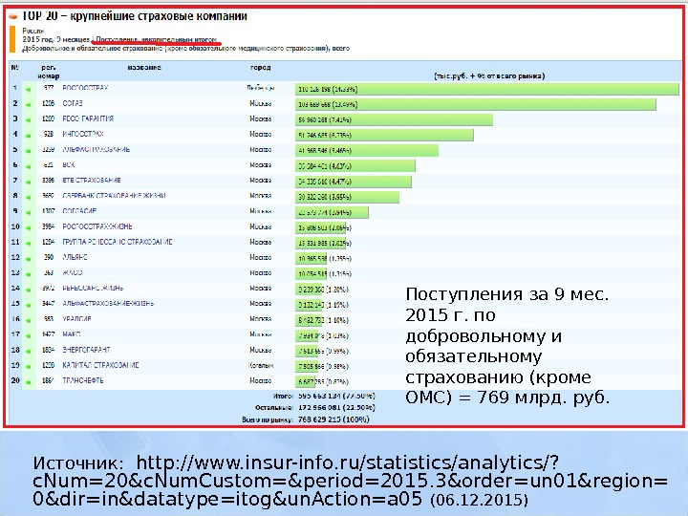The image size is (688, 516).
Task: Open the СОГАЗ company link
Action: pos(73,103)
